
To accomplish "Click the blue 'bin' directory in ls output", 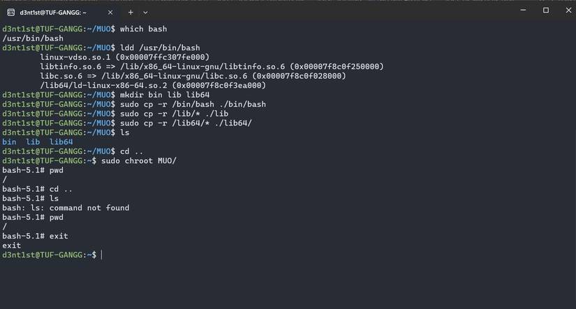I will (x=9, y=142).
